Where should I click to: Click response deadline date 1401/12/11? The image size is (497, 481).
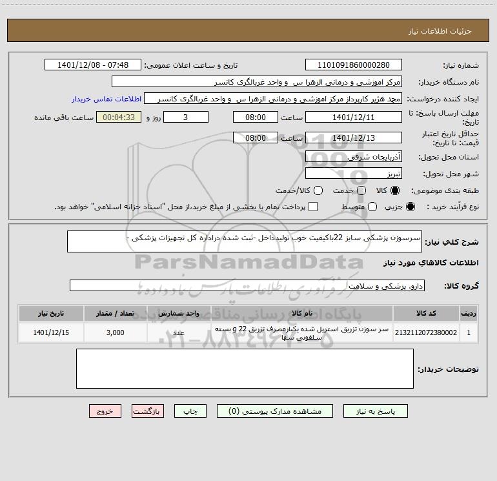(x=354, y=118)
